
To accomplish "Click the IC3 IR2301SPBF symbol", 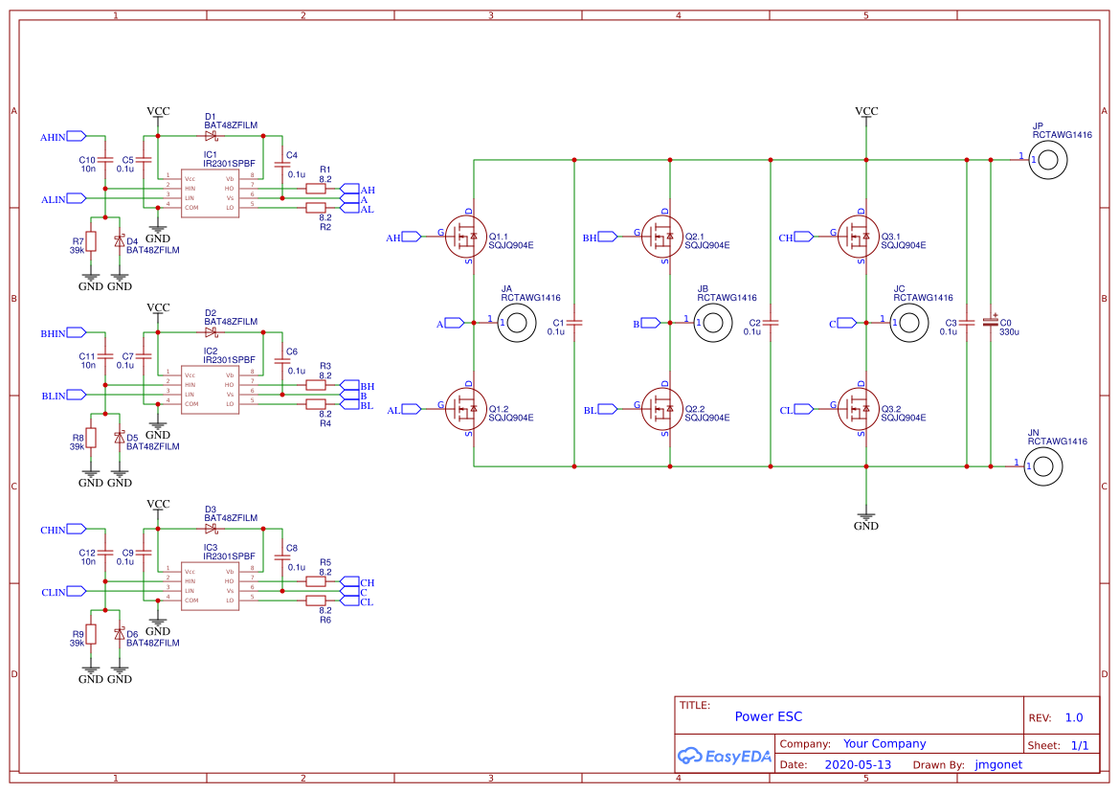I will coord(210,584).
